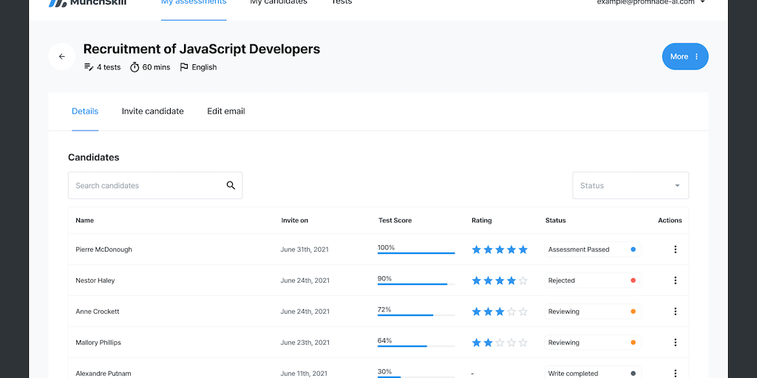Click the search magnifier icon
Viewport: 757px width, 378px height.
pyautogui.click(x=231, y=185)
